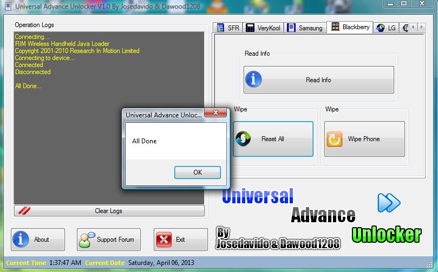The width and height of the screenshot is (438, 272).
Task: Click the 'All Done' dialog message text
Action: click(145, 141)
